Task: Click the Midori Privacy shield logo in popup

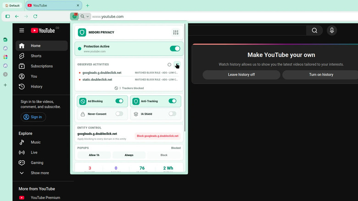Action: click(82, 33)
